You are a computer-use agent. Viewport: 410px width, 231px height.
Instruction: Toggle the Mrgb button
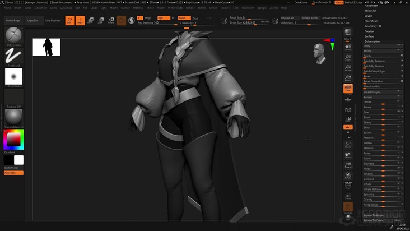[148, 18]
